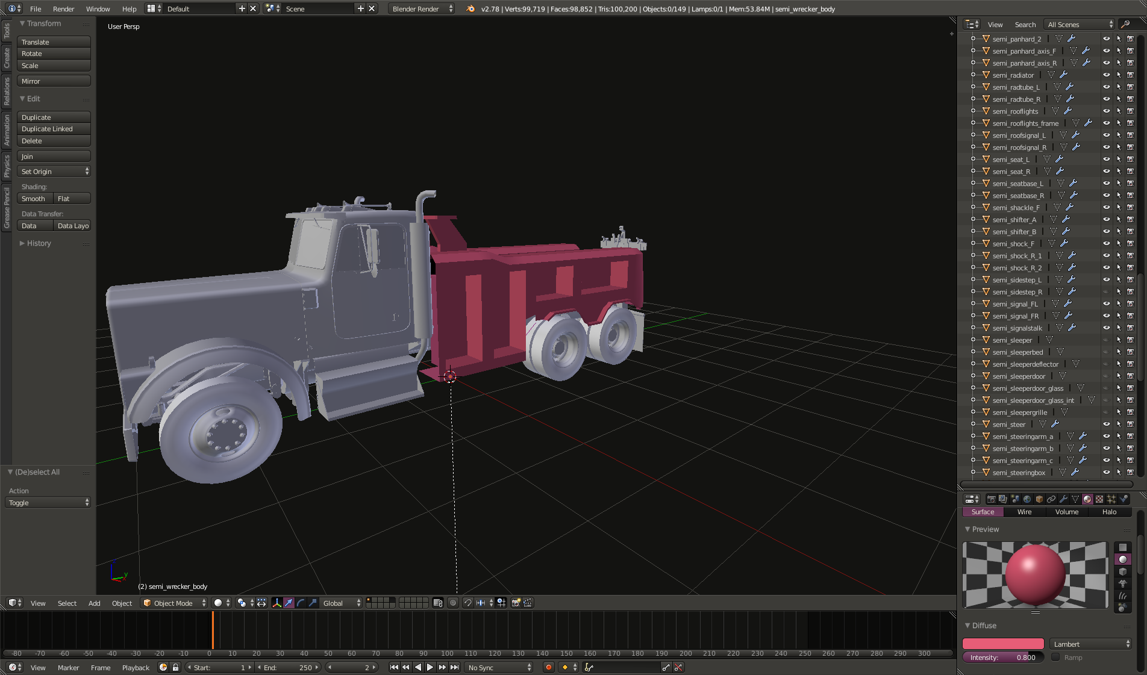The height and width of the screenshot is (675, 1147).
Task: Enable the rotate manipulator icon in 3D header
Action: click(301, 603)
